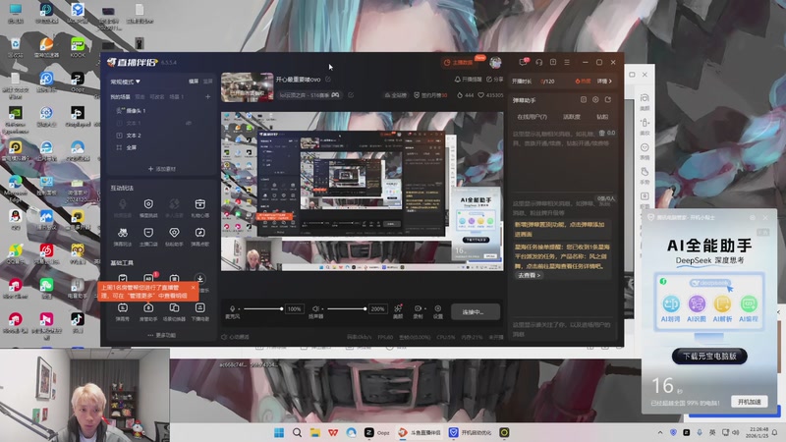The width and height of the screenshot is (786, 442).
Task: Click the microphone 100% value field
Action: coord(294,308)
